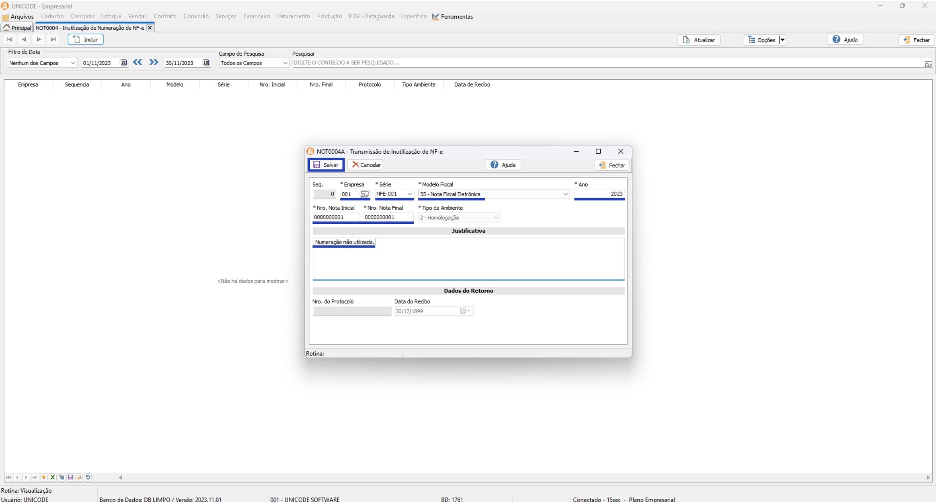Advance date range with double right chevrons
Screen dimensions: 936x502
tap(154, 62)
